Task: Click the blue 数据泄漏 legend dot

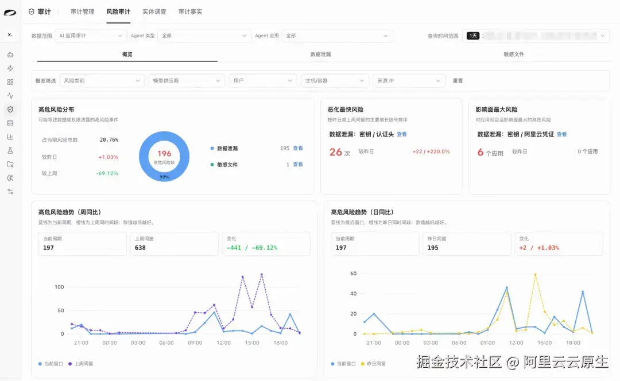Action: [x=212, y=148]
